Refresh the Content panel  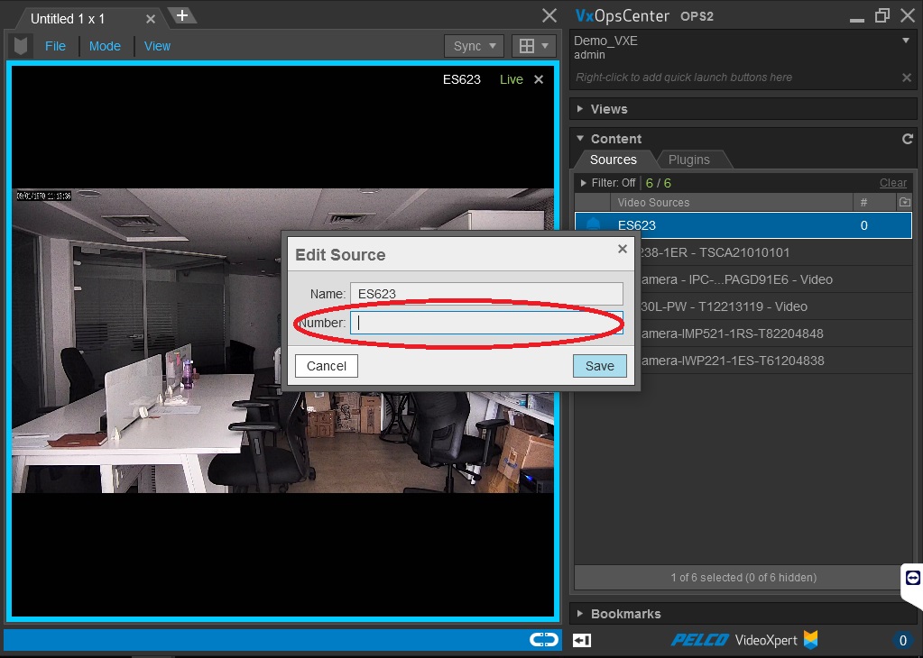click(x=908, y=139)
